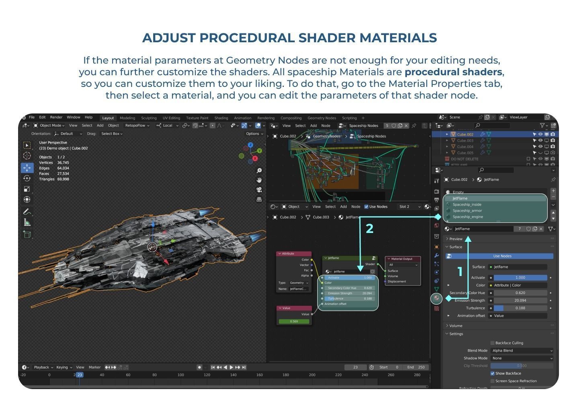Click Turbulence slider in material properties
The width and height of the screenshot is (579, 412).
tap(520, 308)
